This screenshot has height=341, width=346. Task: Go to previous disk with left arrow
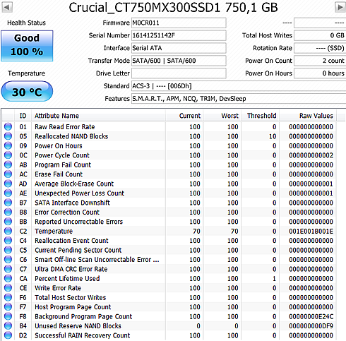(7, 7)
